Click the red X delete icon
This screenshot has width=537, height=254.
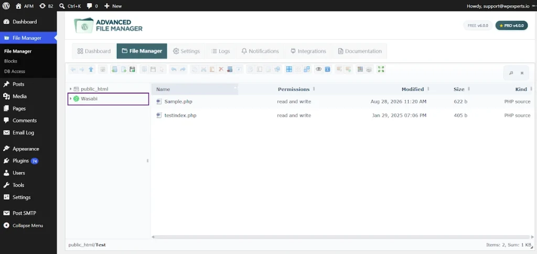(221, 70)
